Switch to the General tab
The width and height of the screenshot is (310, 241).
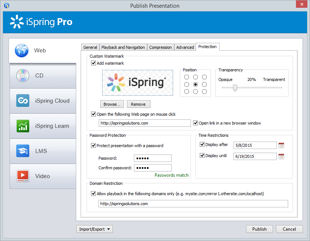click(x=90, y=47)
